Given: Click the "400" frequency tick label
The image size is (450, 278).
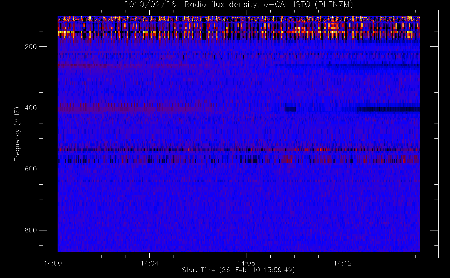Looking at the screenshot, I should click(31, 108).
